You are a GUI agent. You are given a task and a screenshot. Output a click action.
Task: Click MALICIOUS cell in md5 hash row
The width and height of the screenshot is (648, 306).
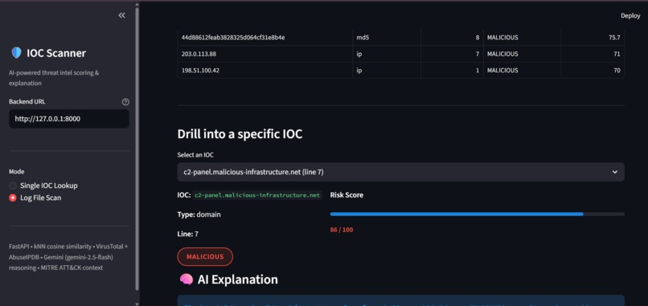(x=522, y=38)
